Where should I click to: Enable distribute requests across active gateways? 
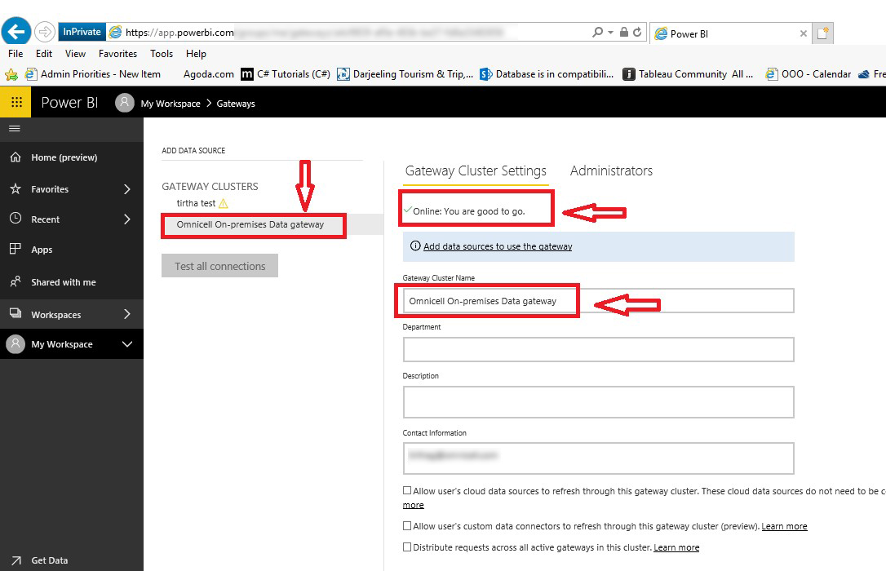[407, 547]
